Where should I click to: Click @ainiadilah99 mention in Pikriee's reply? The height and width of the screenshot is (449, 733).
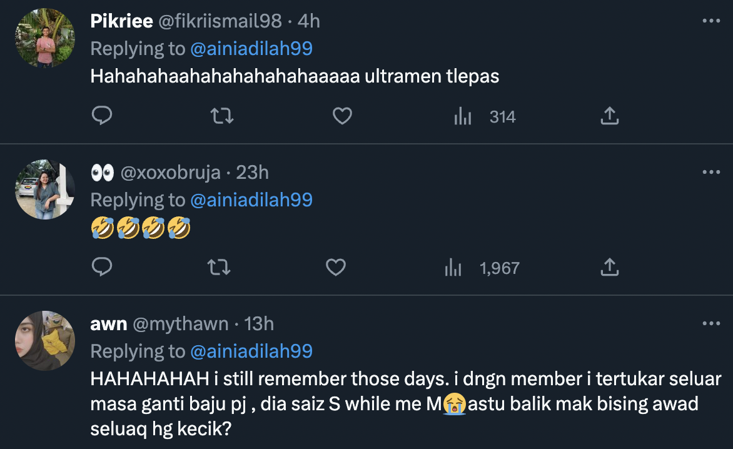[x=251, y=48]
